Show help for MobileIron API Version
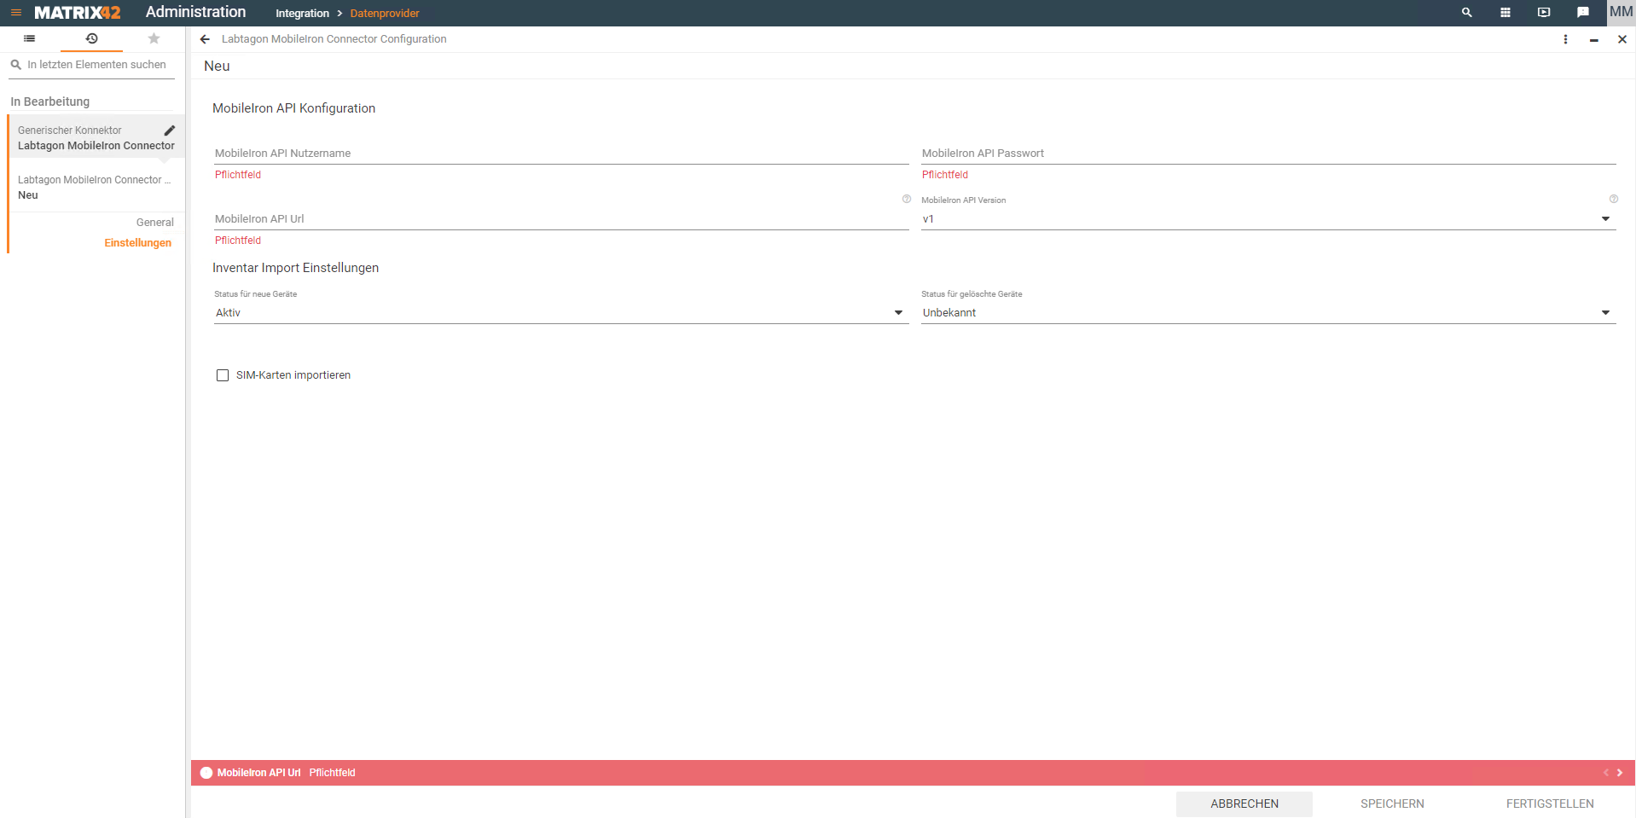 pyautogui.click(x=1614, y=199)
